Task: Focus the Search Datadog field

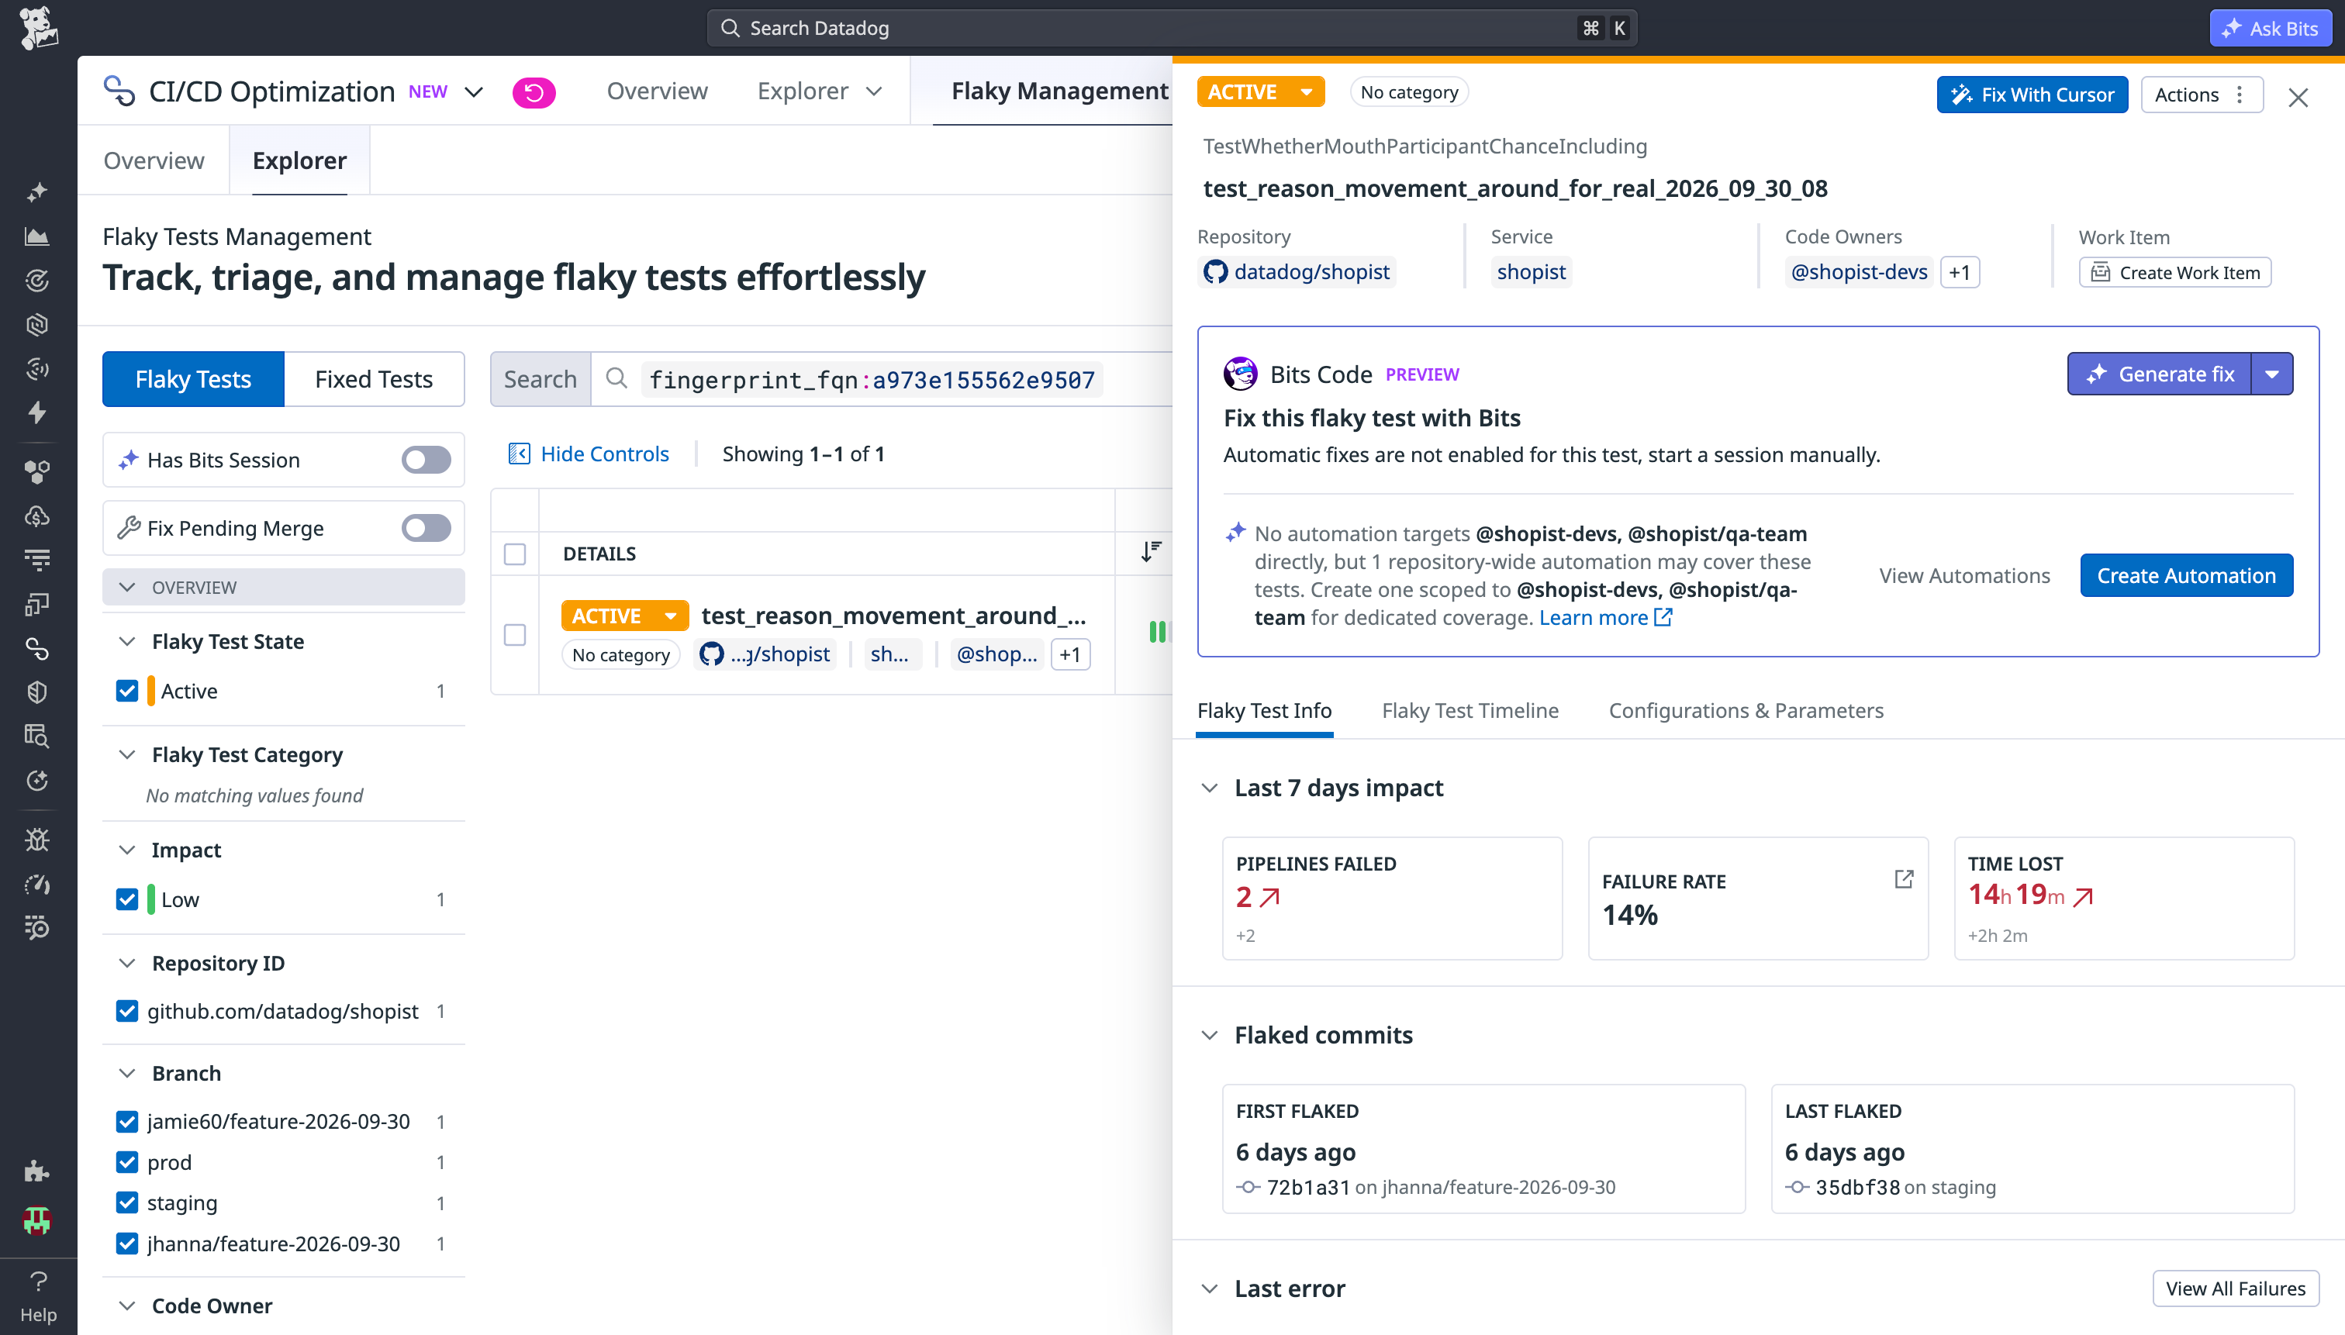Action: point(1172,29)
